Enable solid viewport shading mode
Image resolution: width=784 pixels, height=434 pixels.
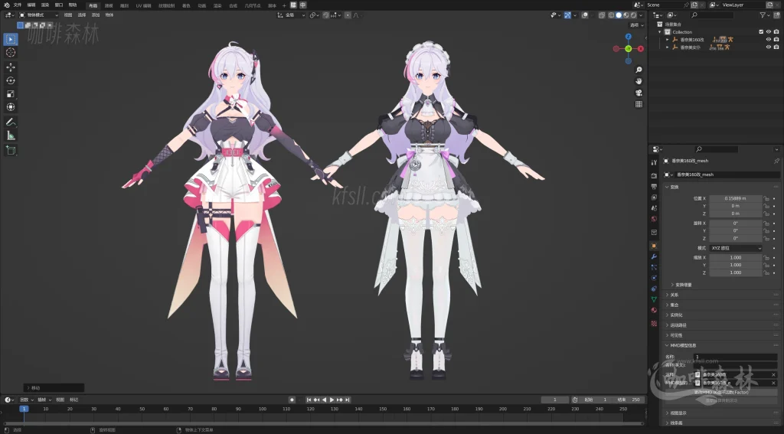(x=619, y=15)
